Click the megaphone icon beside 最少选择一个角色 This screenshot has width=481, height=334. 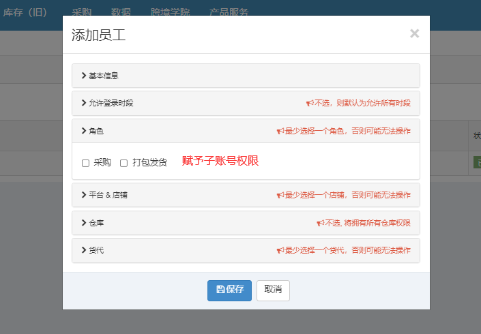pos(280,131)
